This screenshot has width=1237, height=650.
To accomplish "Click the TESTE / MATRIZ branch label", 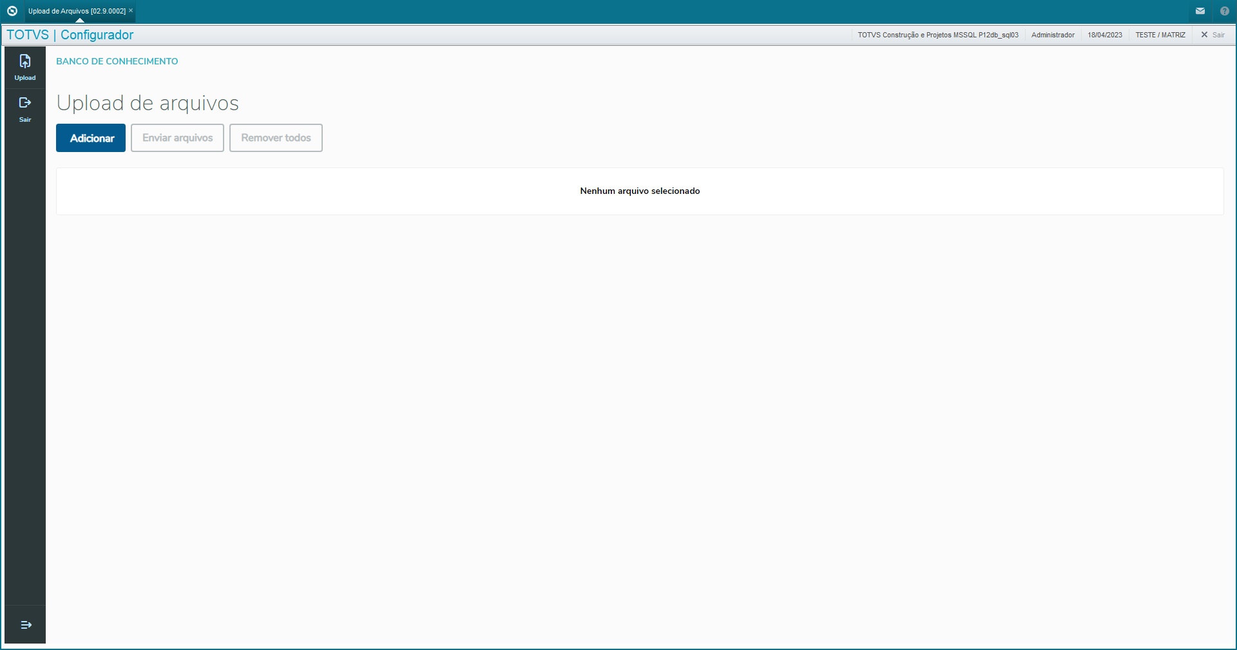I will click(1160, 35).
